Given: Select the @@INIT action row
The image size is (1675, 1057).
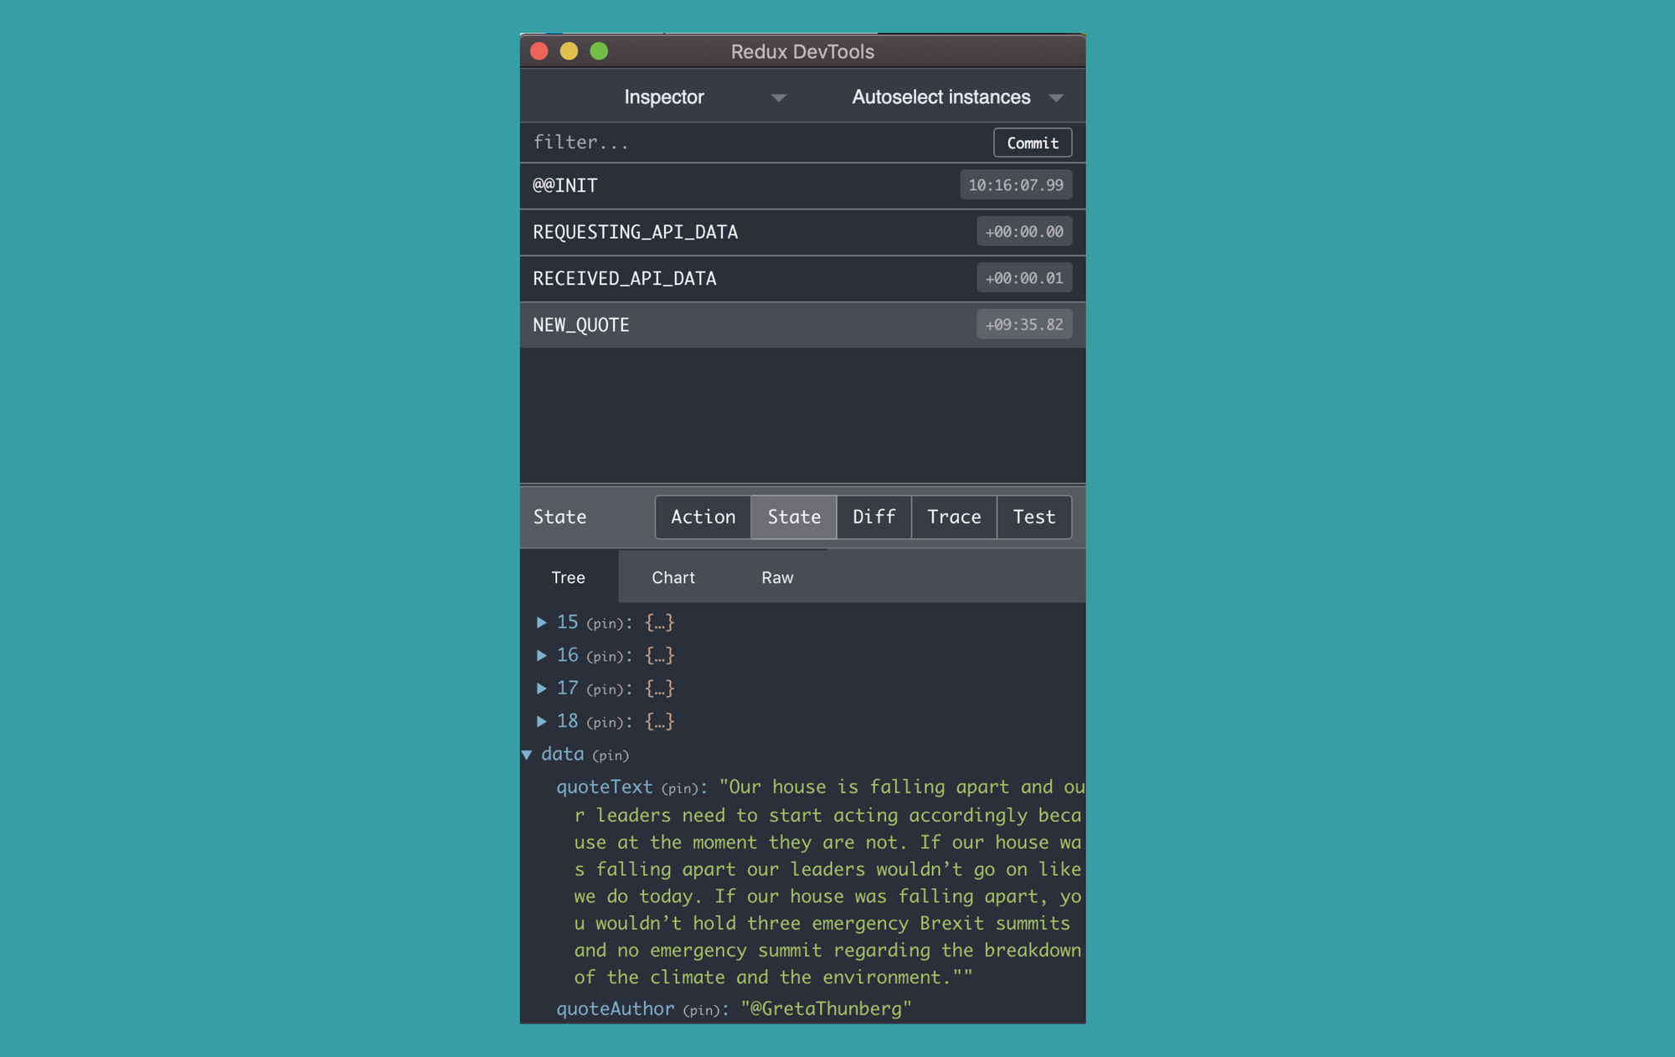Looking at the screenshot, I should [x=802, y=185].
